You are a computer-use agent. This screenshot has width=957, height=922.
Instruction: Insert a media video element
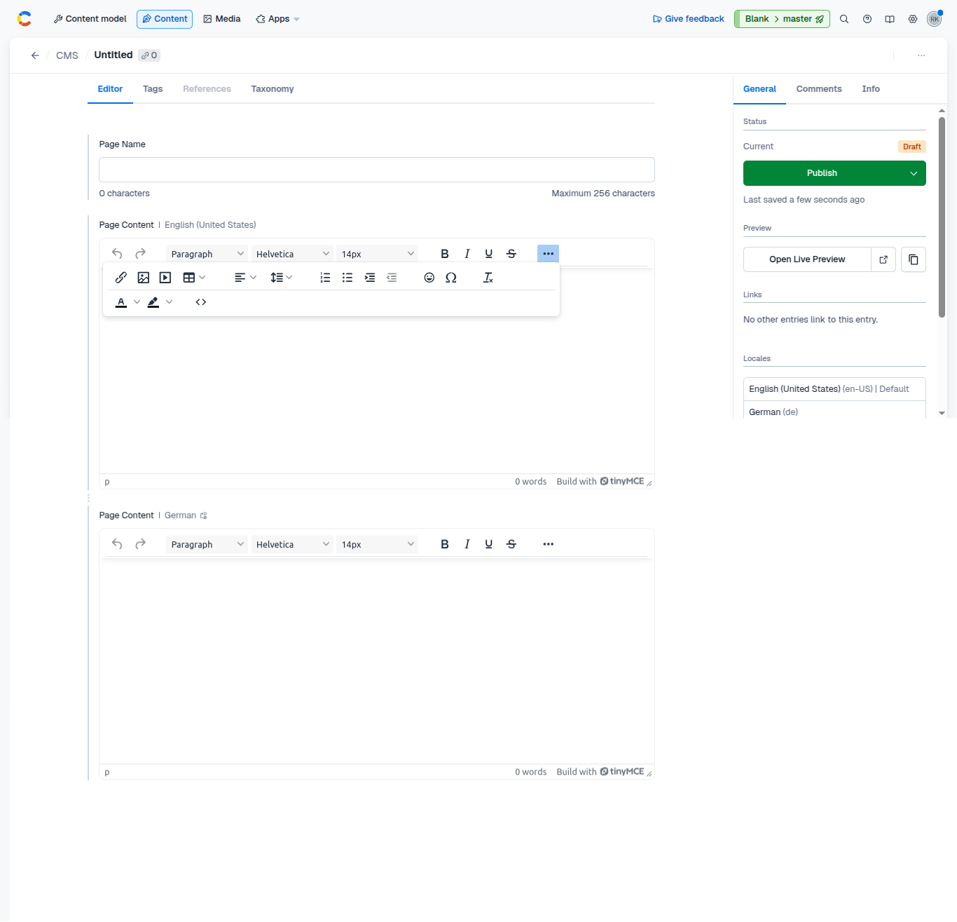click(x=165, y=277)
